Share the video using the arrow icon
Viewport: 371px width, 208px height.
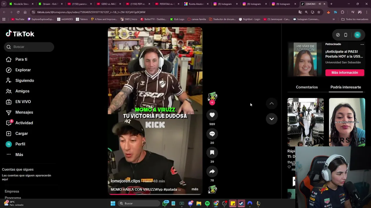click(x=212, y=171)
